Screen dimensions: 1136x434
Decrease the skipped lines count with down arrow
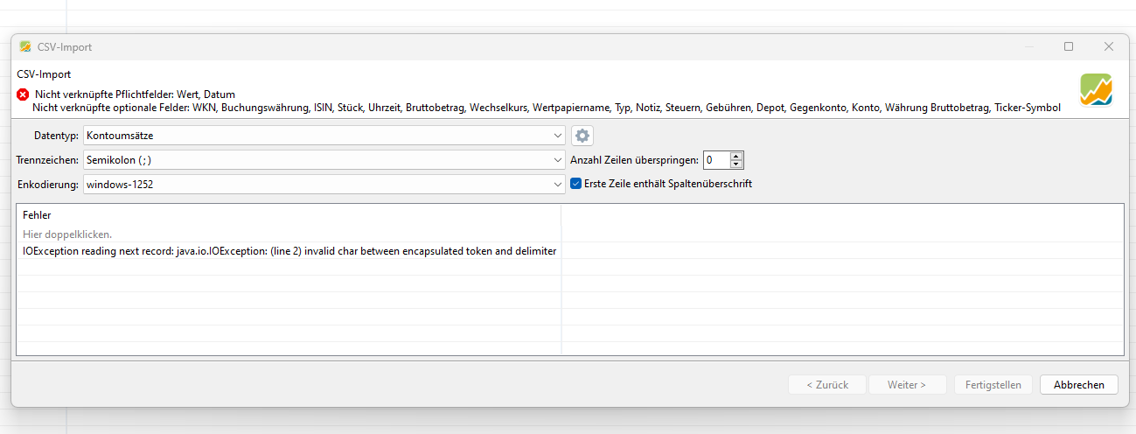tap(736, 164)
